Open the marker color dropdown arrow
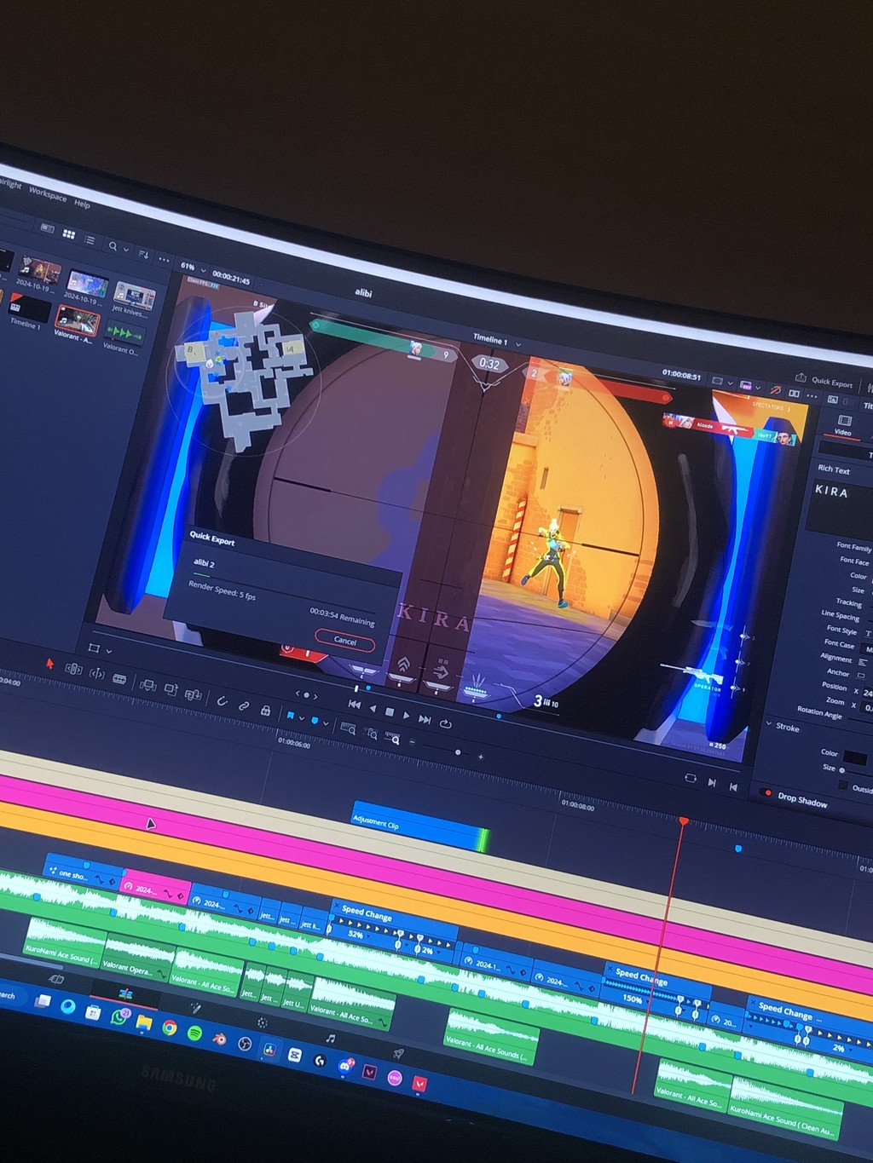The image size is (873, 1163). (x=326, y=723)
